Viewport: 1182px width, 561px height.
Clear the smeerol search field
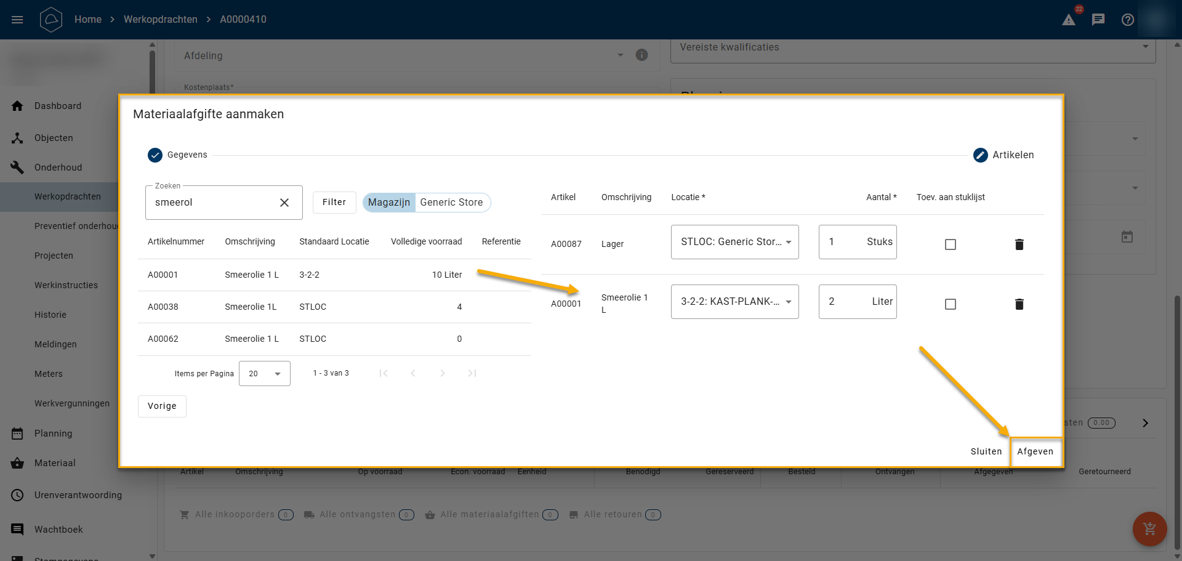coord(284,203)
